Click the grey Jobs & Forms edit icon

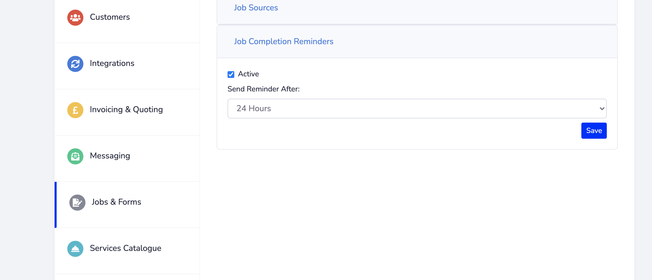(x=77, y=203)
